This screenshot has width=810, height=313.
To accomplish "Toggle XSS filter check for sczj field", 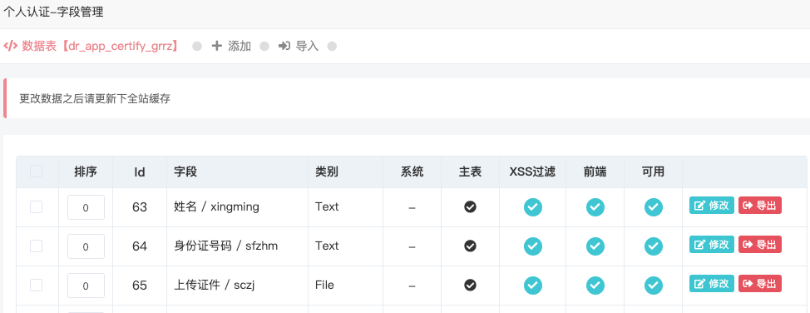I will pos(533,285).
